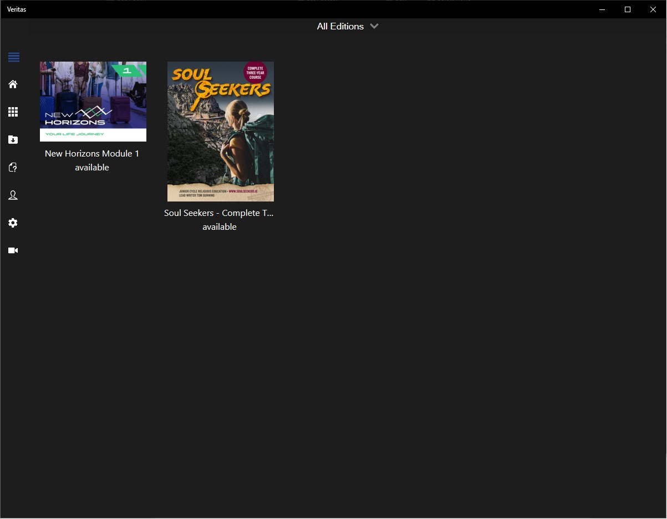The height and width of the screenshot is (519, 667).
Task: Expand the All Editions chevron arrow
Action: pyautogui.click(x=374, y=26)
